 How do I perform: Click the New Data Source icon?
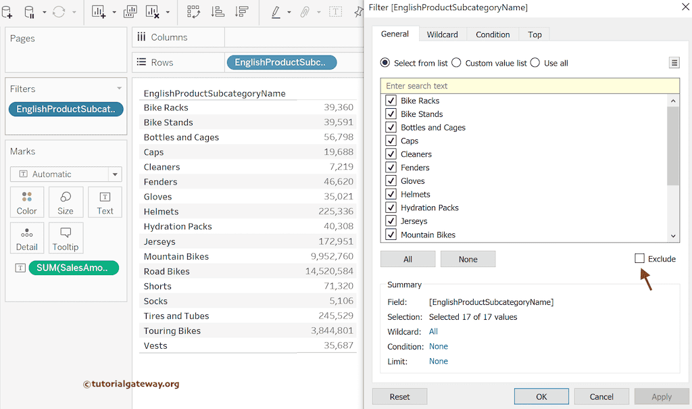(x=7, y=11)
